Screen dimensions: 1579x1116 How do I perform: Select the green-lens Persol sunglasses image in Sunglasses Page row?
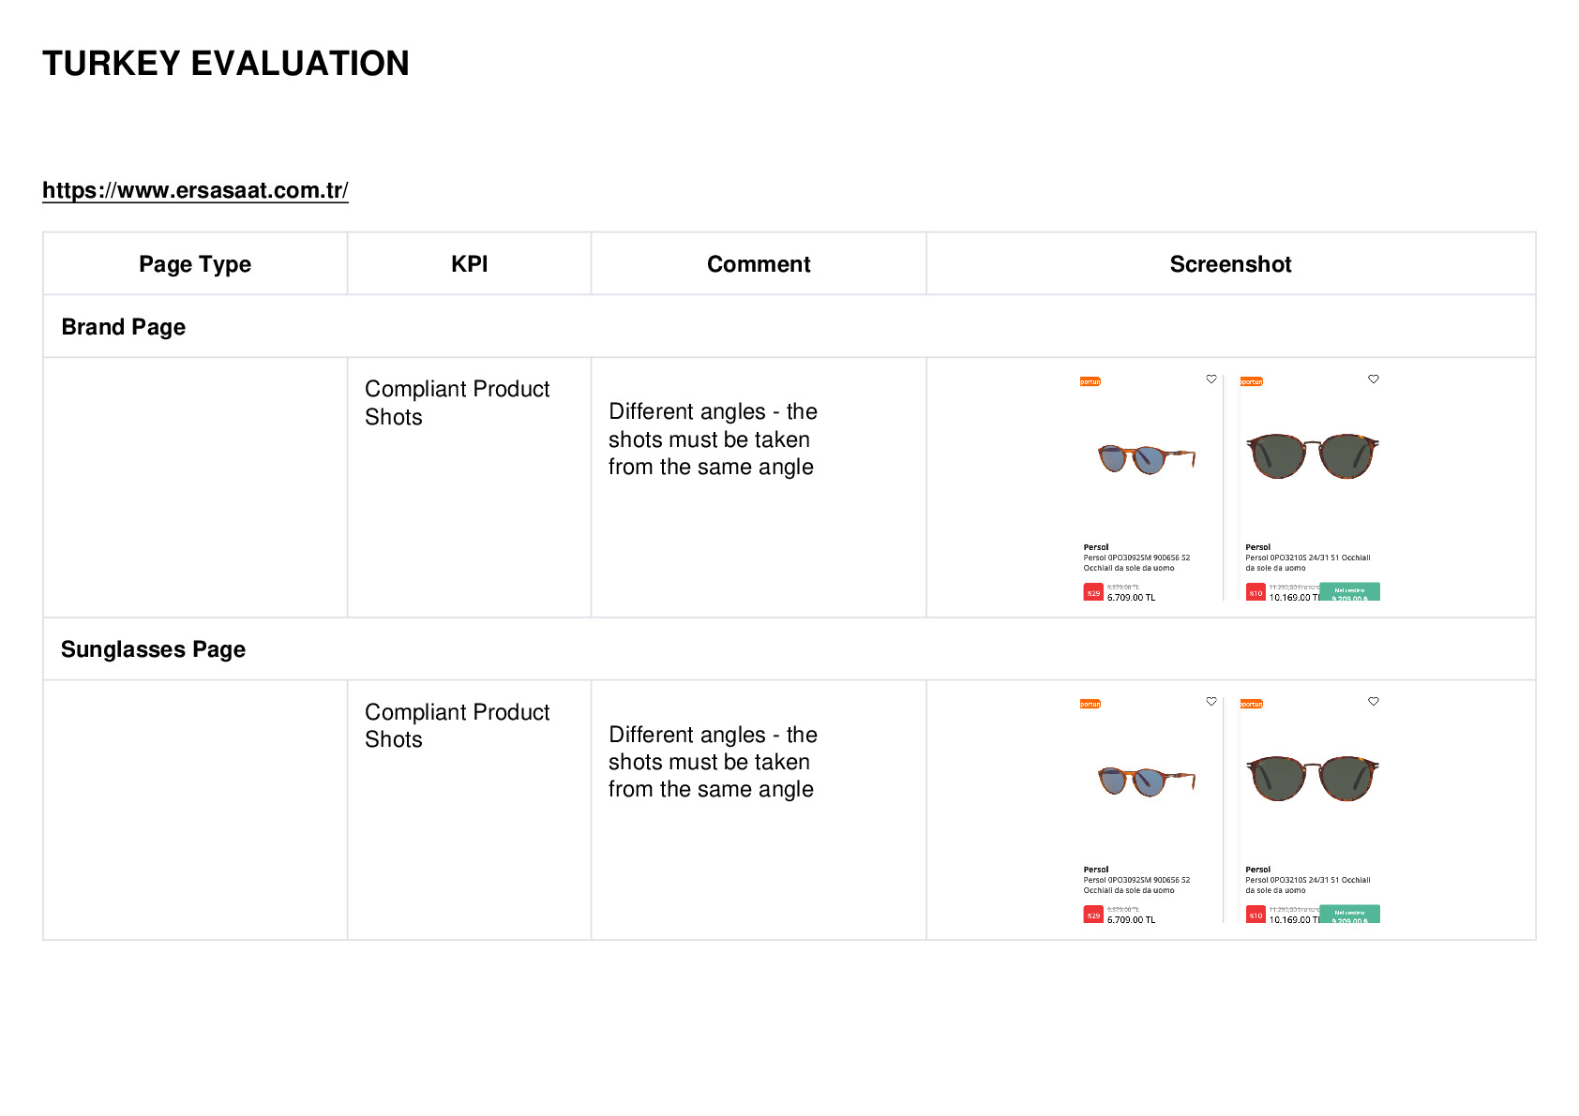coord(1313,779)
